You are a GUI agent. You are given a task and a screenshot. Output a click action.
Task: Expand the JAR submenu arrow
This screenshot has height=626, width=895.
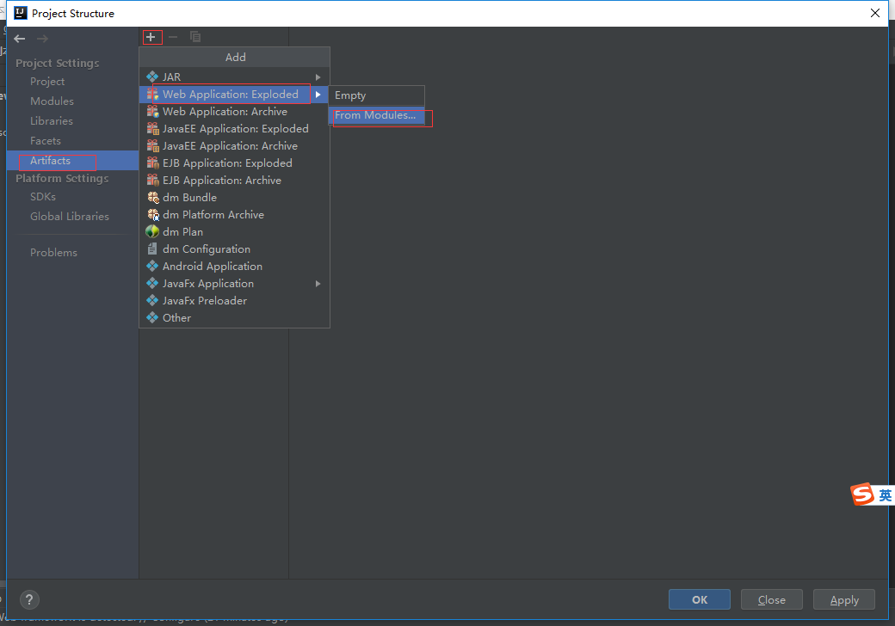318,77
